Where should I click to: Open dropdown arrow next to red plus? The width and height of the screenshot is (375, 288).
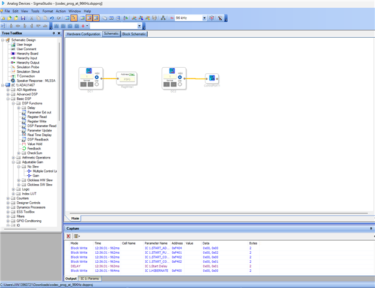click(x=87, y=26)
